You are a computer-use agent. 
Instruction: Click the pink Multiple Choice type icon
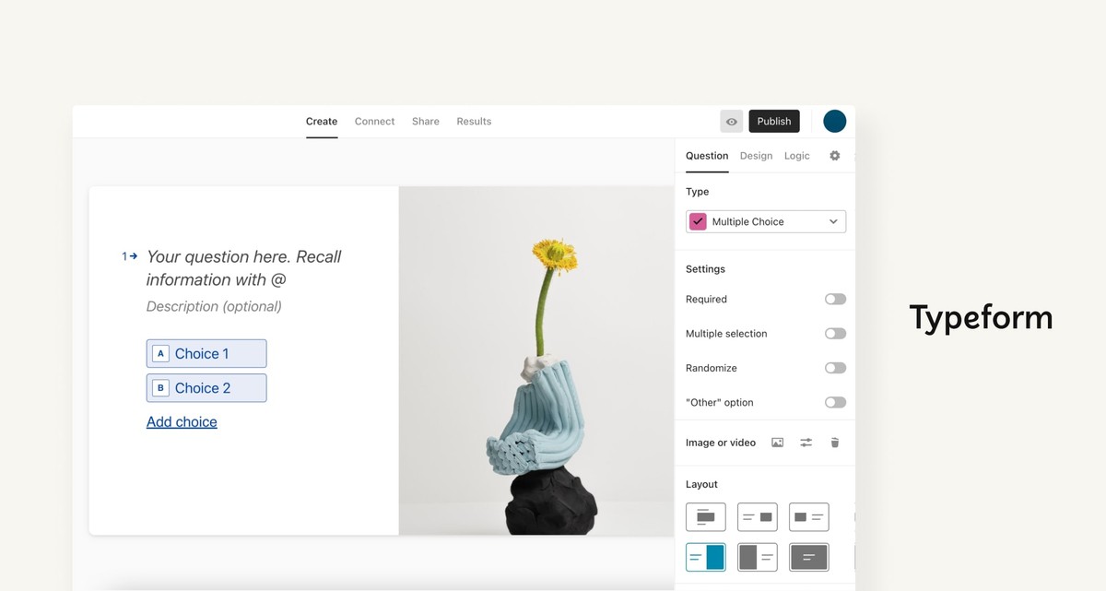699,222
